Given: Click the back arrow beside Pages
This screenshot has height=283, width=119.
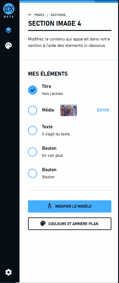Looking at the screenshot, I should point(30,15).
